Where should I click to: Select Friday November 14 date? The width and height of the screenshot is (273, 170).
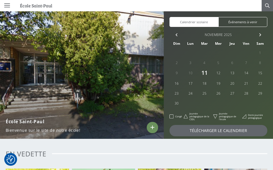pos(246,73)
